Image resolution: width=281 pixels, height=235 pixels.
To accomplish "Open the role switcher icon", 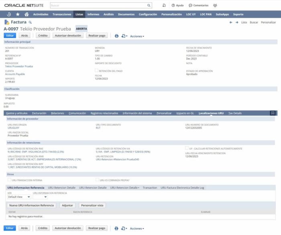I will point(215,5).
